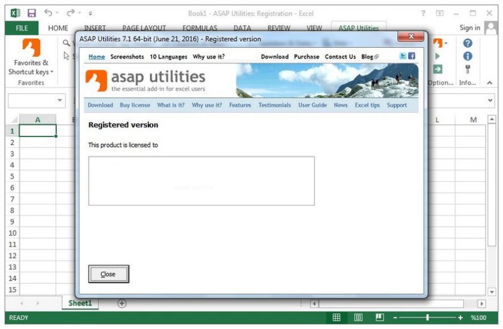The width and height of the screenshot is (503, 329).
Task: Switch to Normal view icon
Action: click(336, 318)
